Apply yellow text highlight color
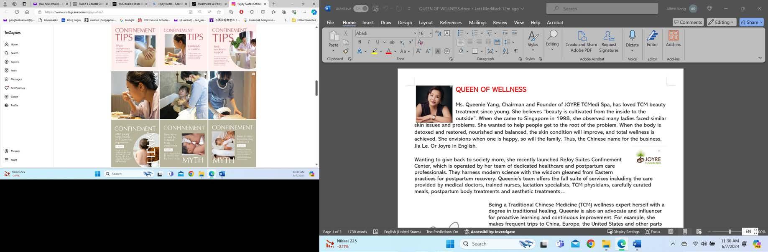This screenshot has width=768, height=252. click(374, 51)
